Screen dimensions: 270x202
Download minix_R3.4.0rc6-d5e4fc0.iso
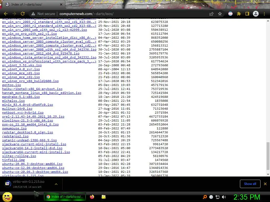click(27, 105)
